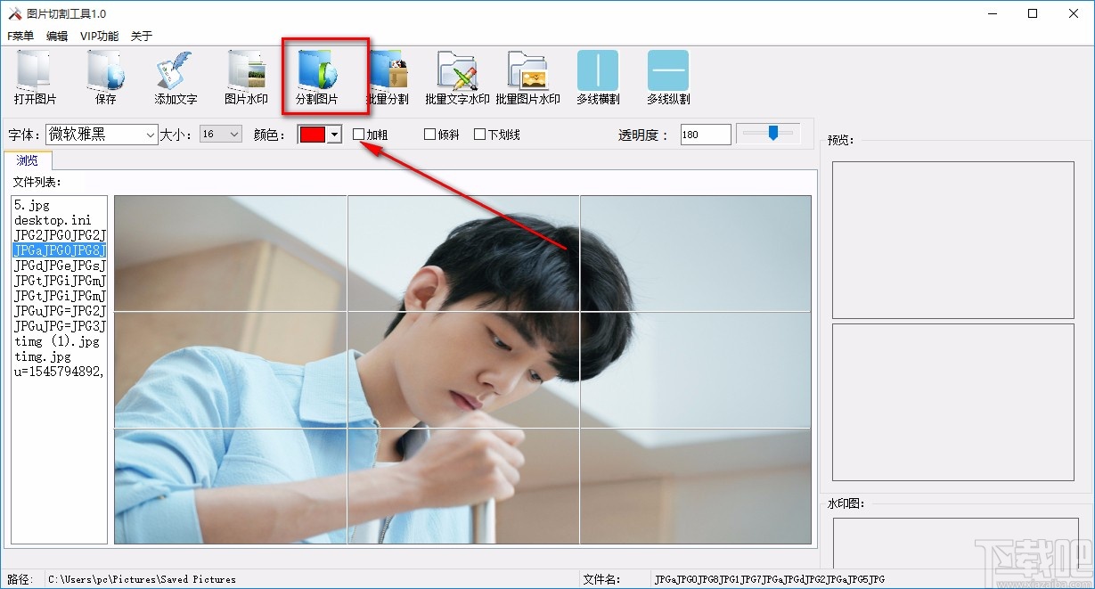Open the VIP功能 menu
Screen dimensions: 1095x589
[x=99, y=37]
